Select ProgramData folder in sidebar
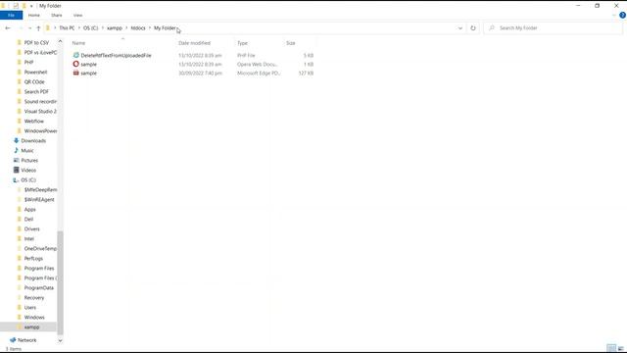627x353 pixels. 39,287
